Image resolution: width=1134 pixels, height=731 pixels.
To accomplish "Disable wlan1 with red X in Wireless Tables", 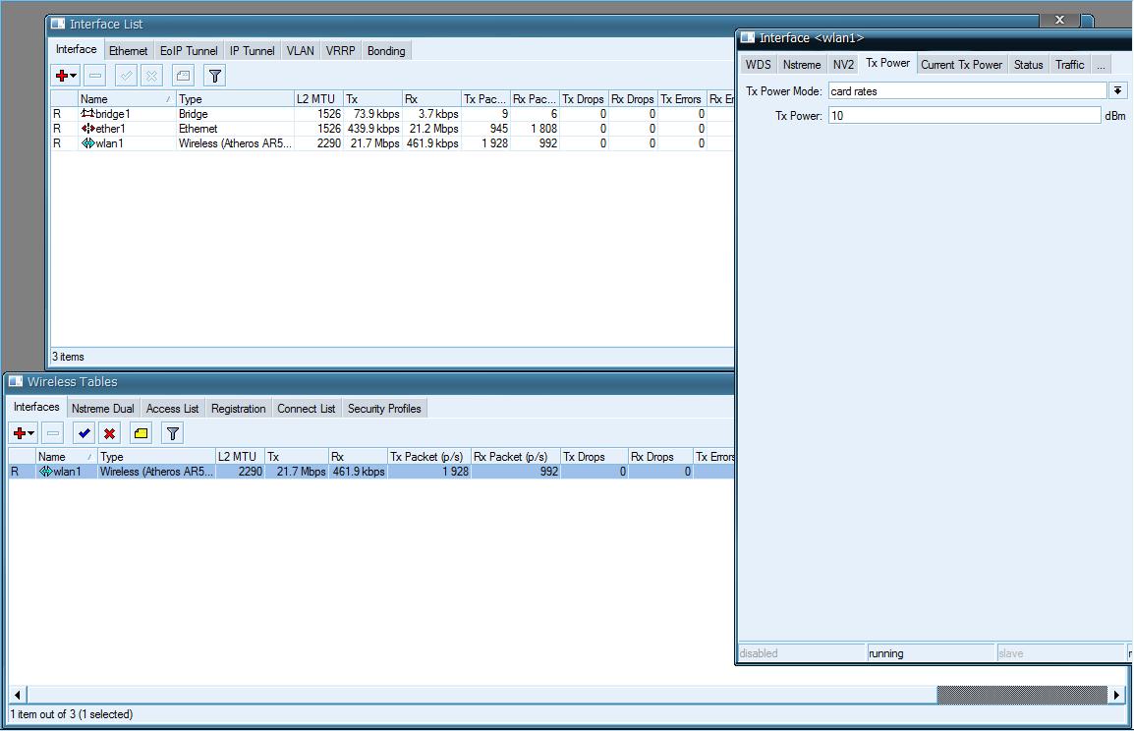I will (110, 433).
